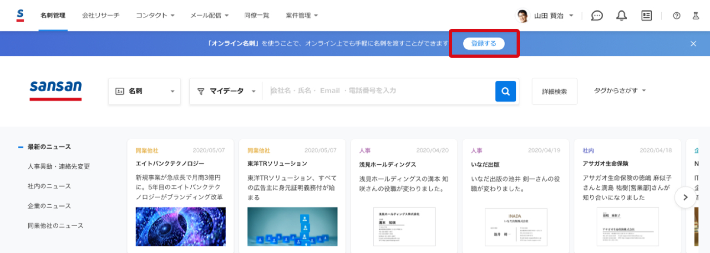Click the next news arrow
The width and height of the screenshot is (710, 253).
tap(685, 197)
